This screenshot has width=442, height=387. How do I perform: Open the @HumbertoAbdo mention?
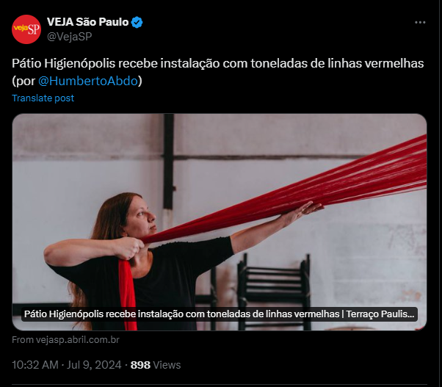click(88, 81)
